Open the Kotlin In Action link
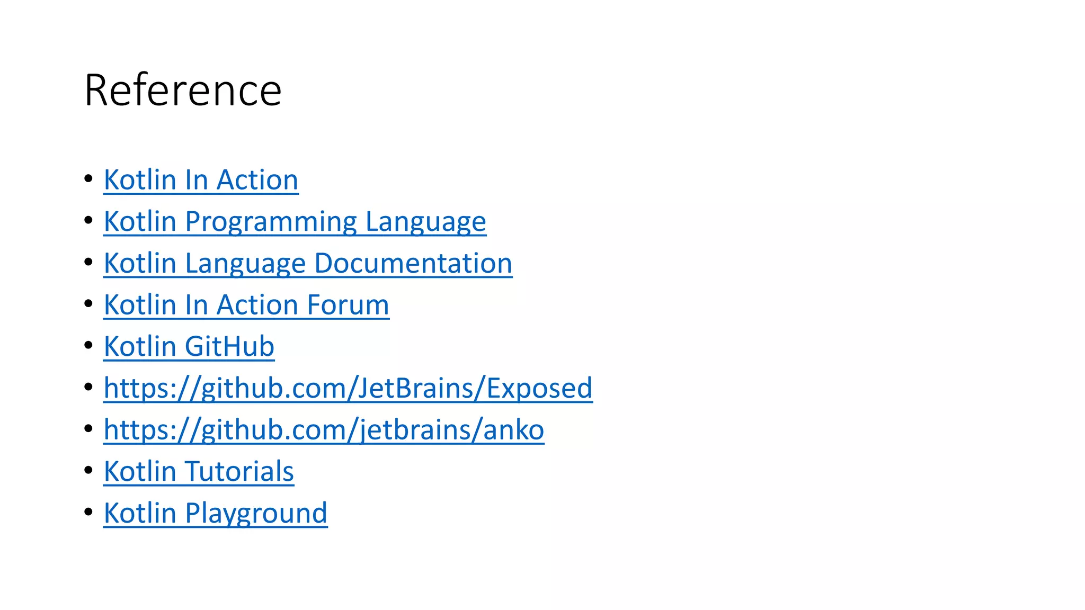Viewport: 1085px width, 610px height. tap(201, 180)
